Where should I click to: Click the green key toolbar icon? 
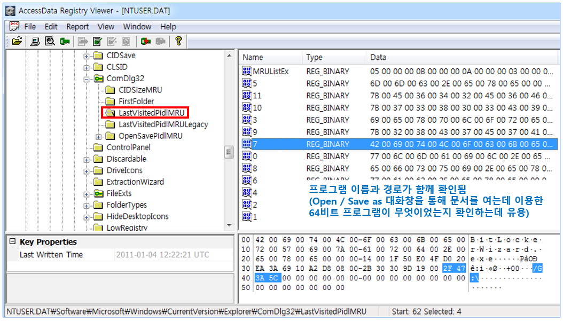65,41
